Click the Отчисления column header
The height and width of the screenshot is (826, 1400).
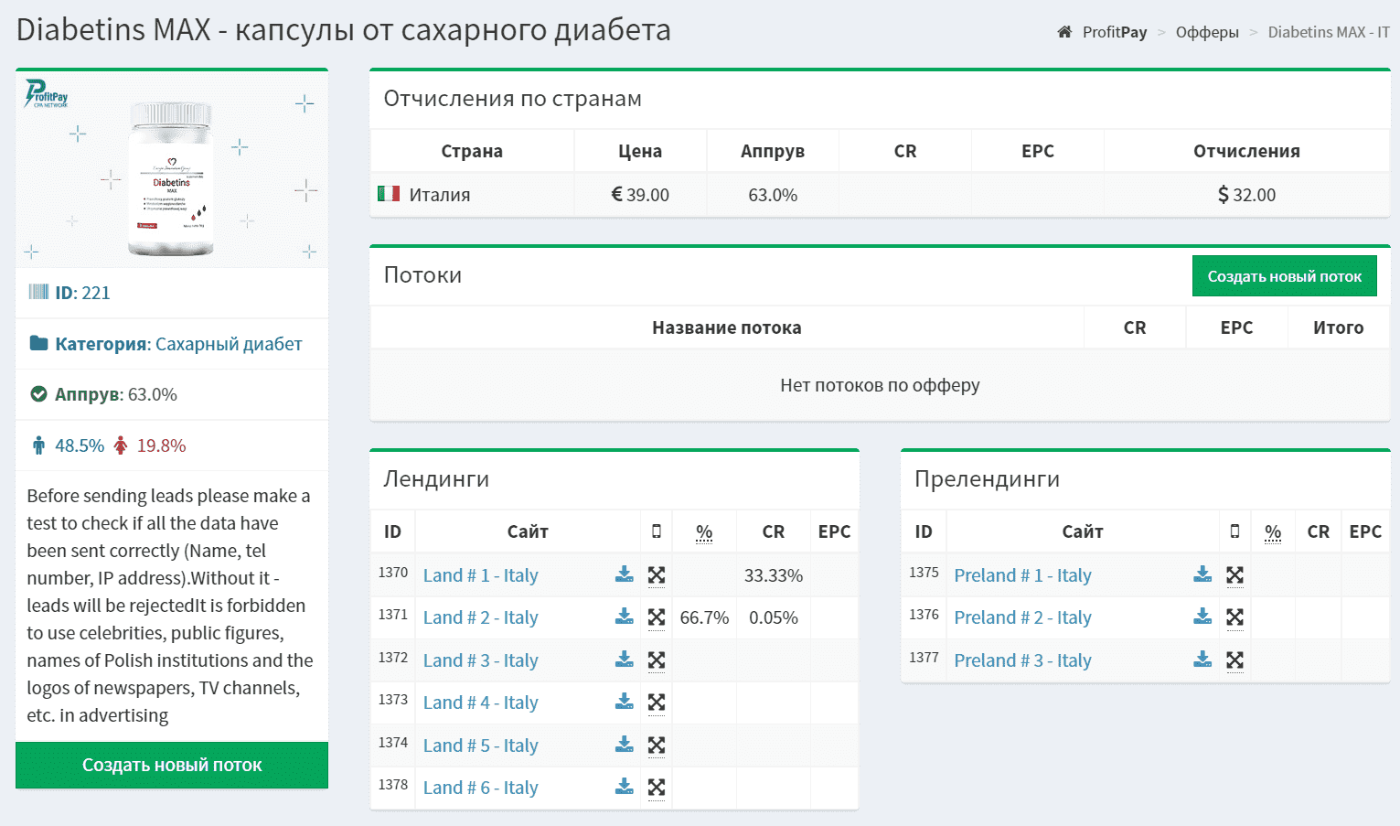point(1246,151)
